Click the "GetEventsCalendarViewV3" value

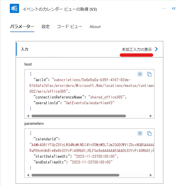(89, 103)
